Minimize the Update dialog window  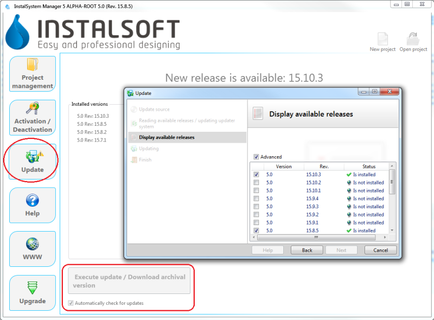tap(363, 91)
